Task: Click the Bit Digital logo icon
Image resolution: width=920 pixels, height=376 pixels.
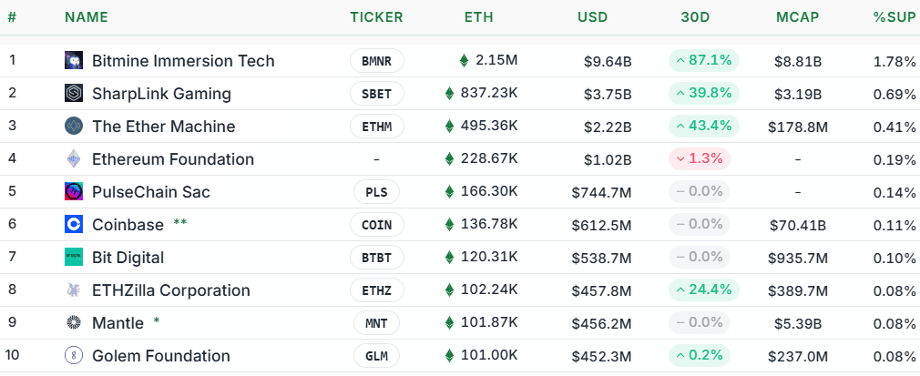Action: pyautogui.click(x=74, y=258)
